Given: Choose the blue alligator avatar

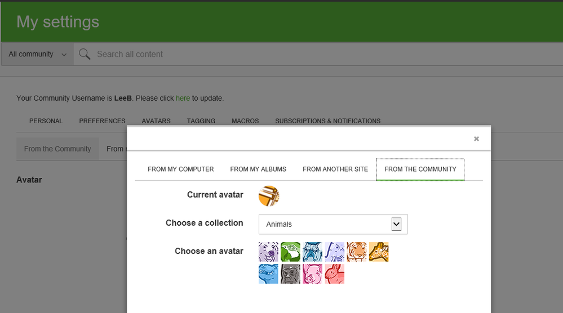Looking at the screenshot, I should click(268, 274).
